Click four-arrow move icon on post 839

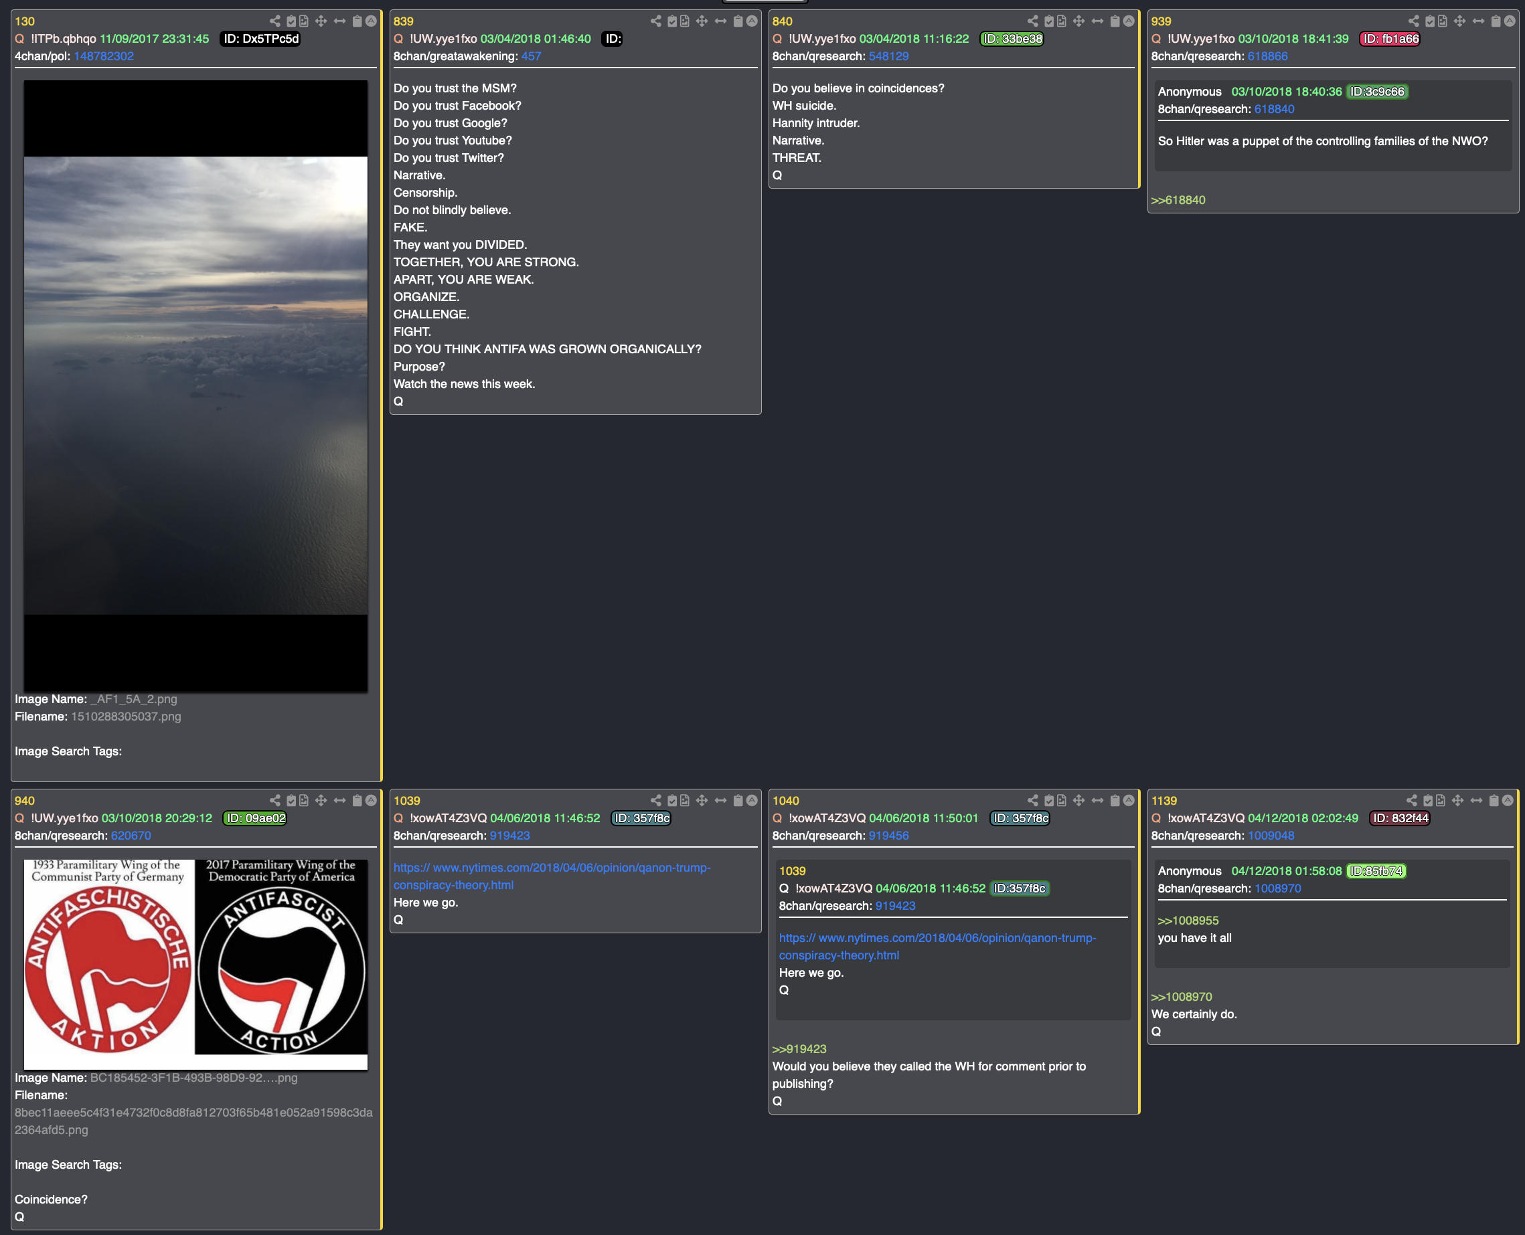(702, 21)
